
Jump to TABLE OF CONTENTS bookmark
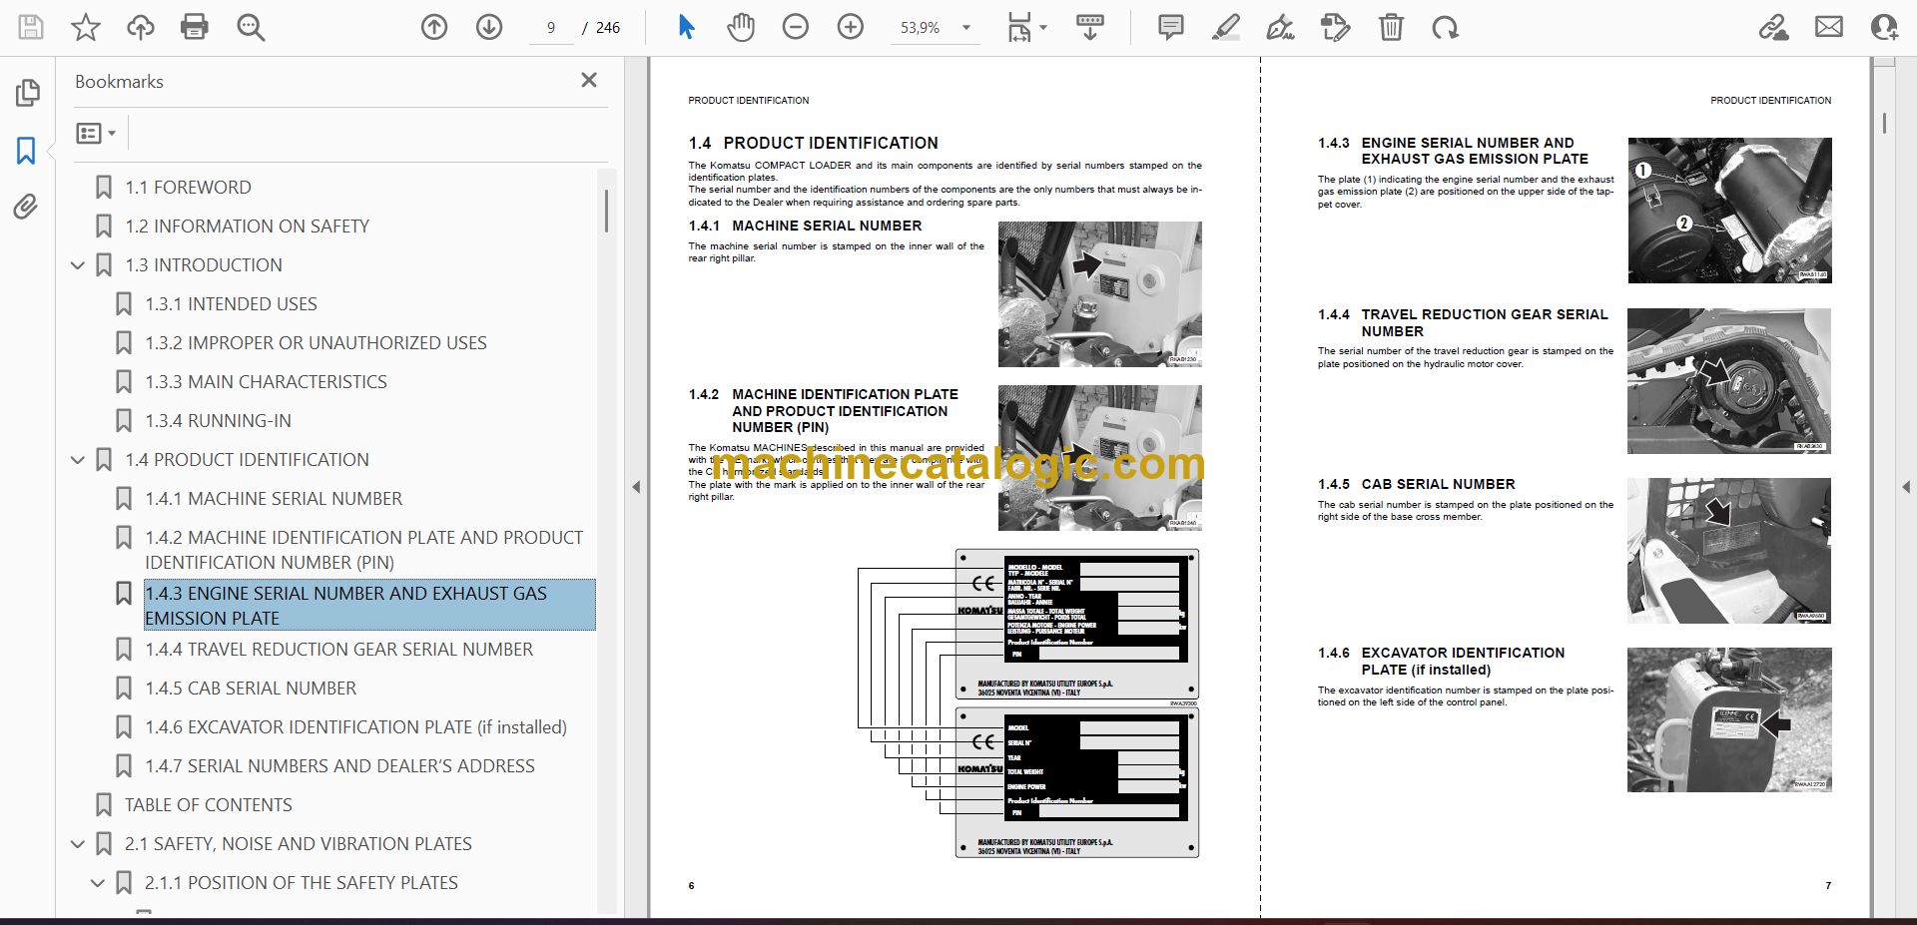[x=208, y=805]
